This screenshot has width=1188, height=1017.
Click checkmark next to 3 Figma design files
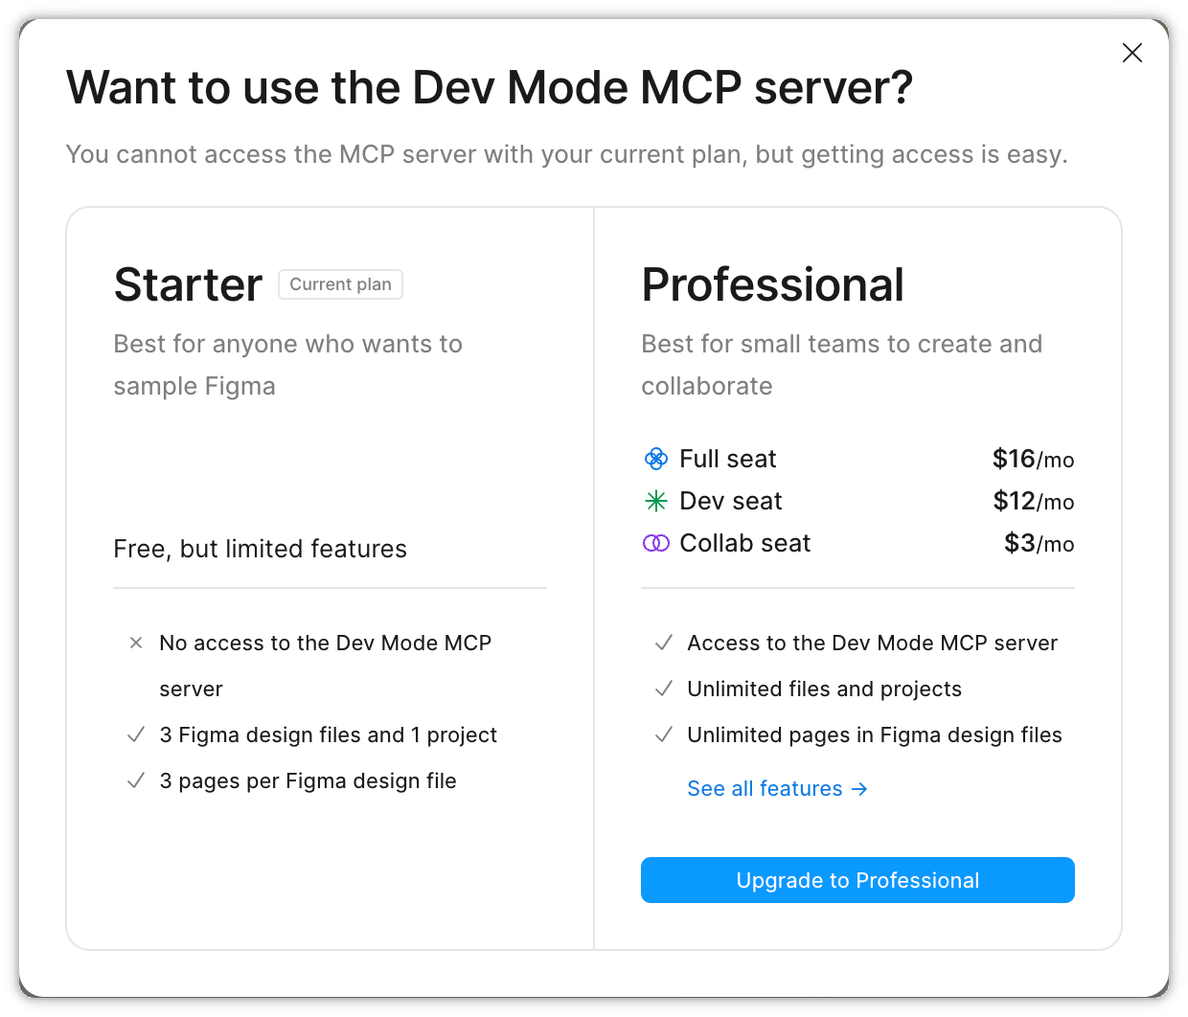click(x=136, y=734)
